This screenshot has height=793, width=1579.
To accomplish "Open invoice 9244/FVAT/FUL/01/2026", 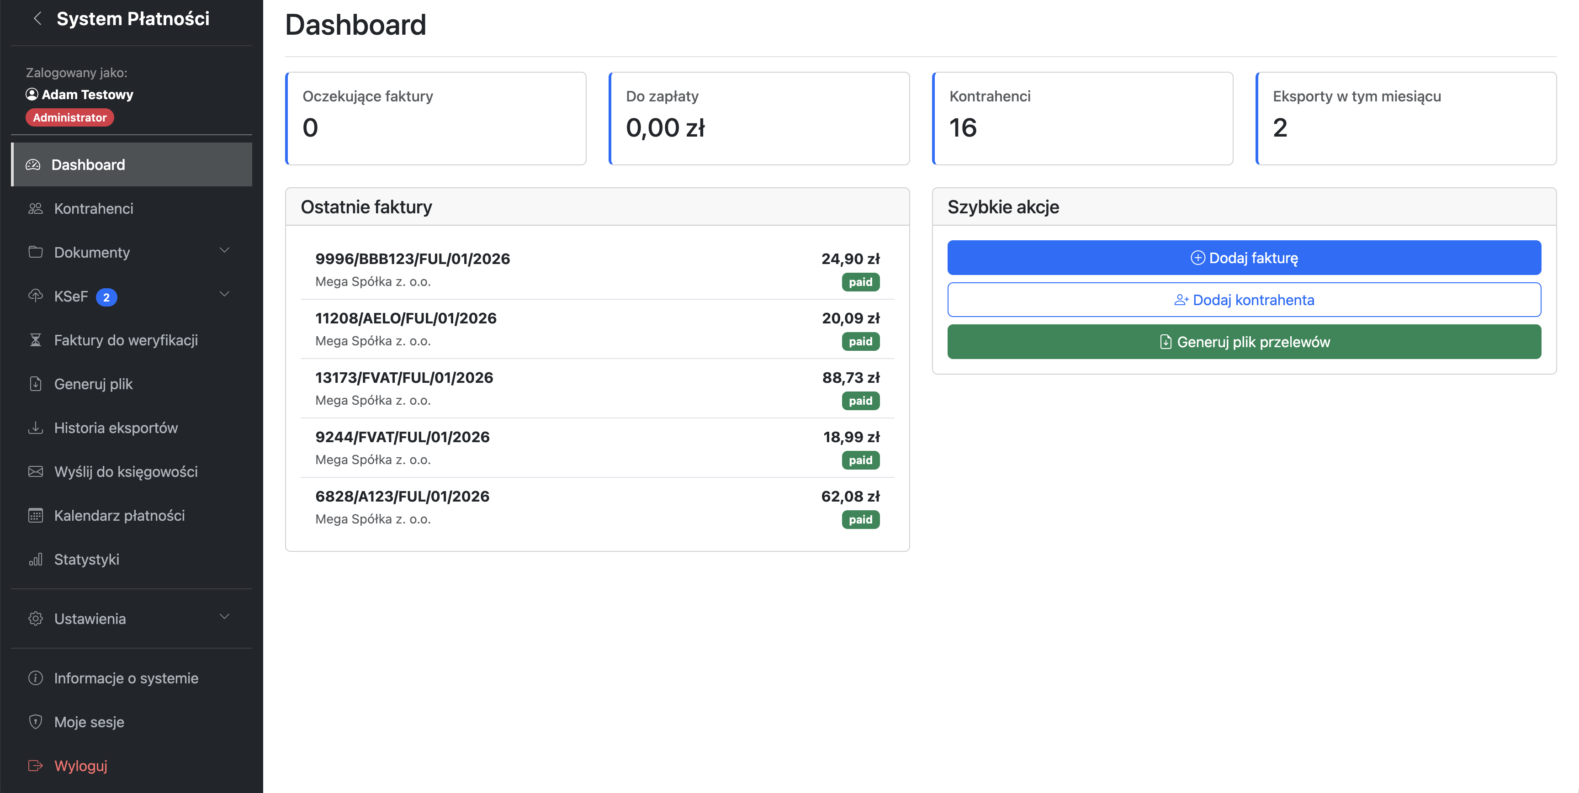I will point(597,448).
